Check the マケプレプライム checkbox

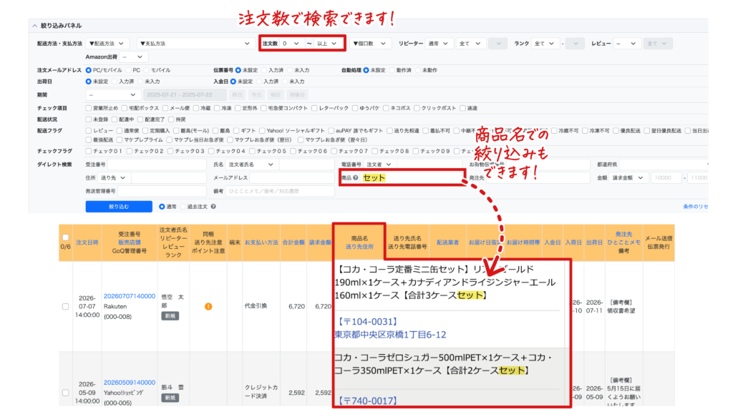pyautogui.click(x=120, y=139)
